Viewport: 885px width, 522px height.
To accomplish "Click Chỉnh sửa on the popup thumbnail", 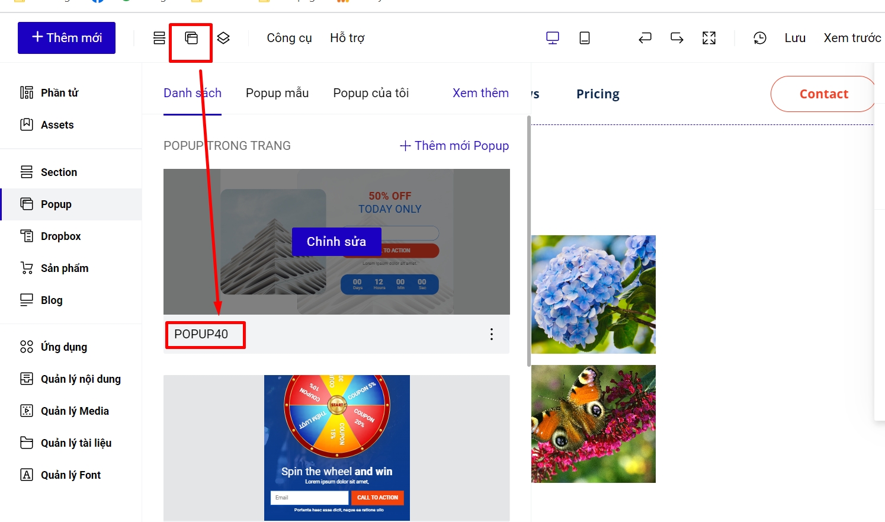I will pos(336,242).
